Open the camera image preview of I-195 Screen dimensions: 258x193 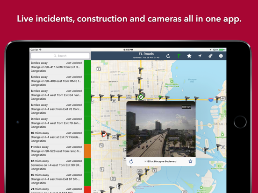[x=161, y=129]
